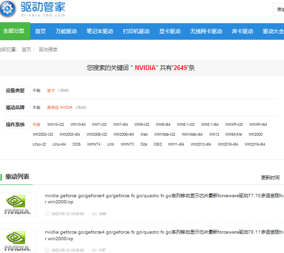Viewport: 284px width, 253px height.
Task: Filter by Mac system
Action: (144, 134)
